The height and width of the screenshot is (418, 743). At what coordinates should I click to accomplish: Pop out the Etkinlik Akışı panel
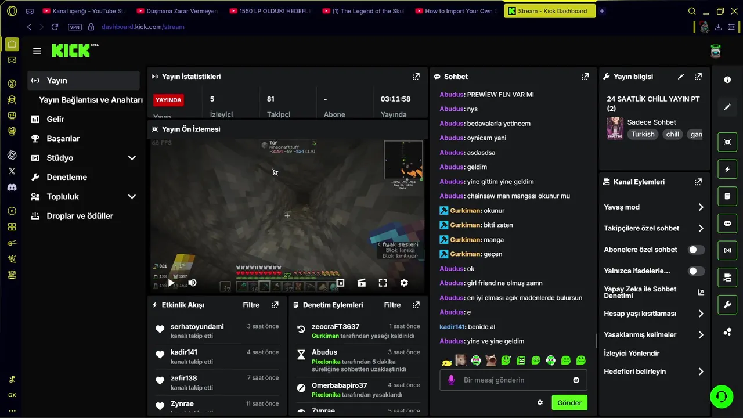[x=275, y=305]
